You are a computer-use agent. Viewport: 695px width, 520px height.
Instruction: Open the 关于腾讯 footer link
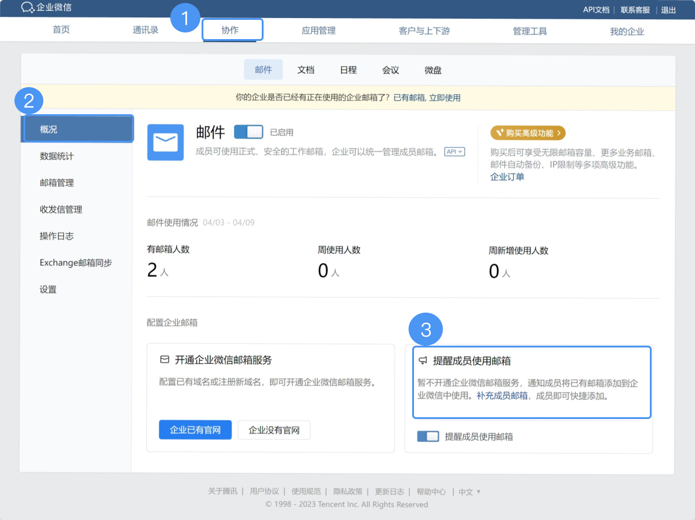(223, 491)
